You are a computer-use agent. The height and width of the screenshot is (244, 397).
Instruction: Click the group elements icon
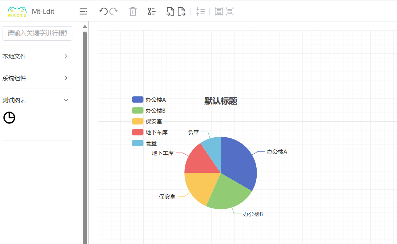pyautogui.click(x=219, y=12)
